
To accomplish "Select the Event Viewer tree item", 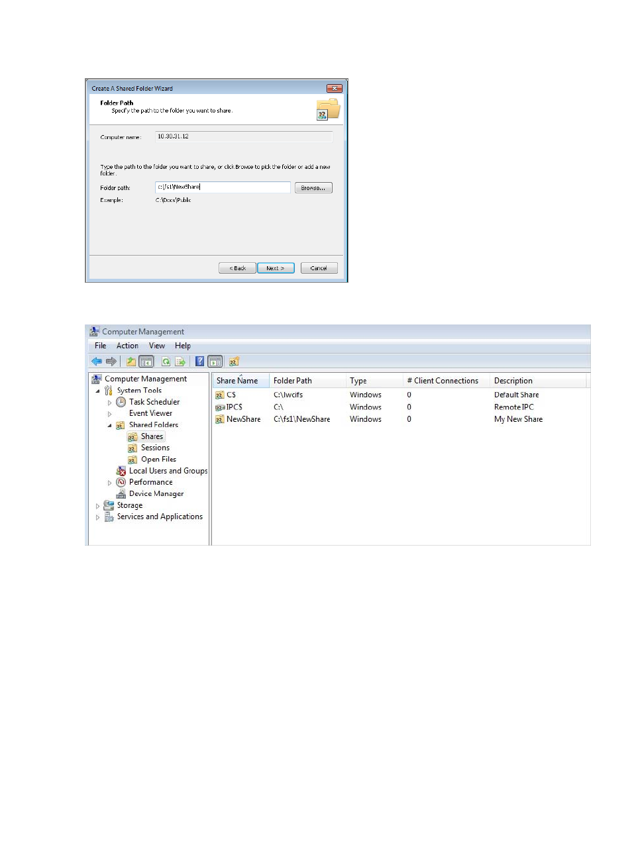I will (150, 414).
